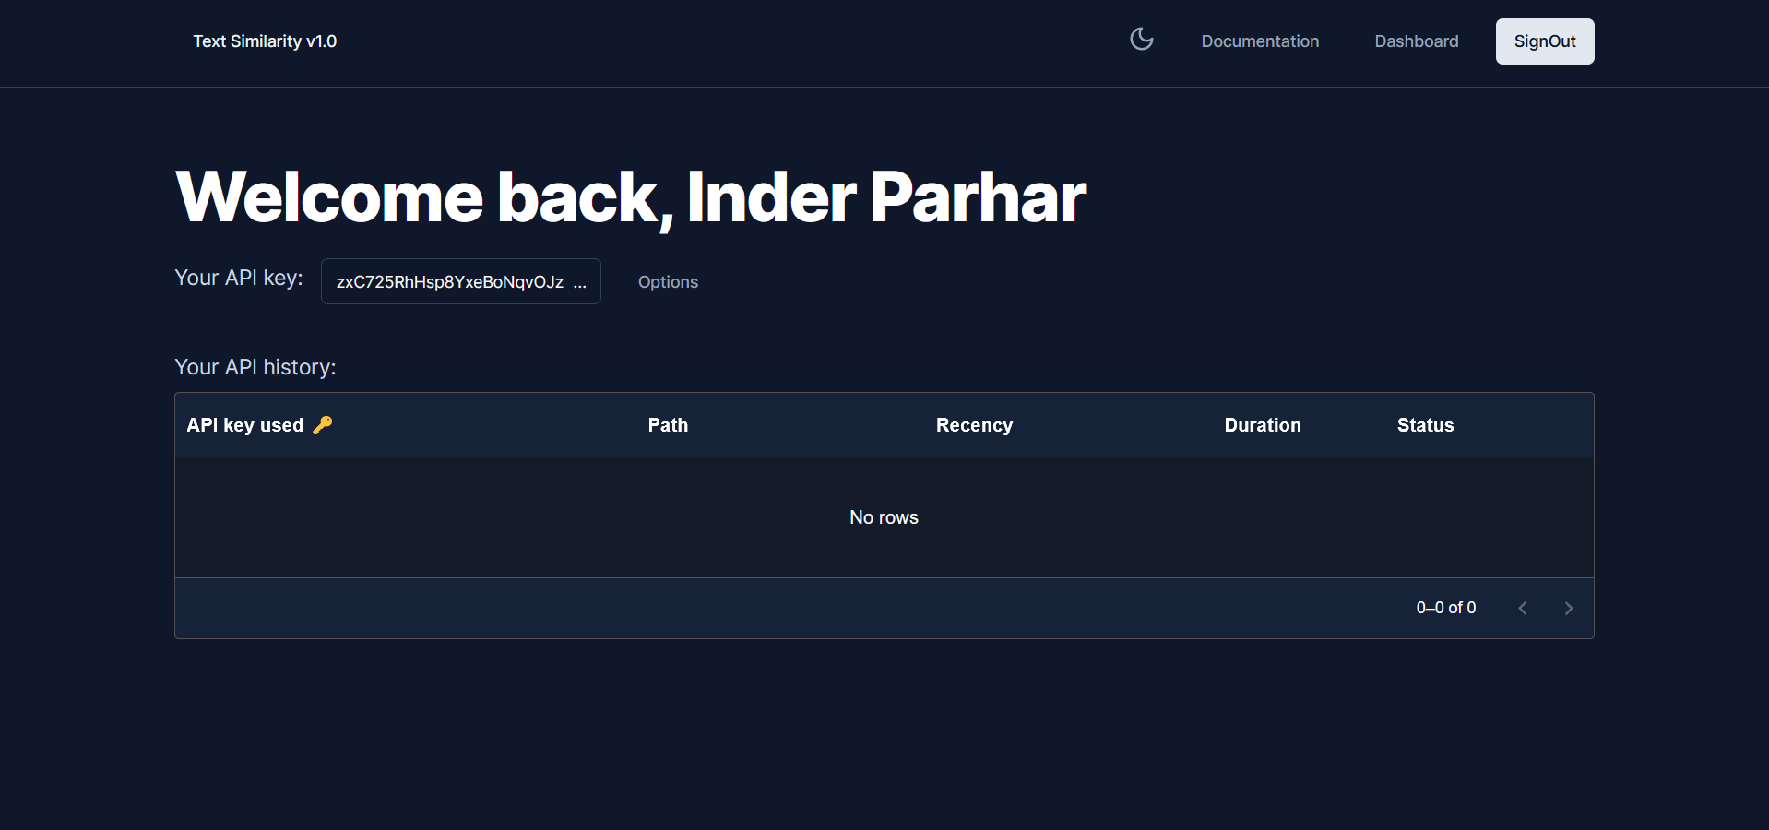
Task: Click the Your API key label
Action: [x=239, y=278]
